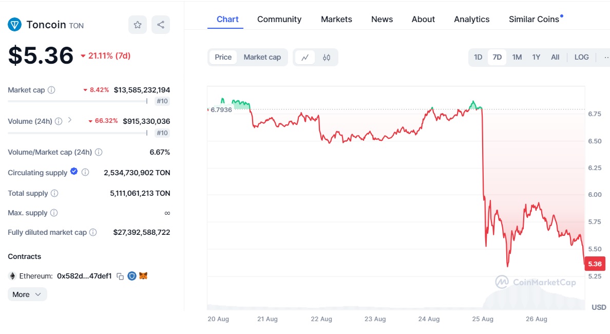Set chart range to 1M
610x334 pixels.
[517, 57]
